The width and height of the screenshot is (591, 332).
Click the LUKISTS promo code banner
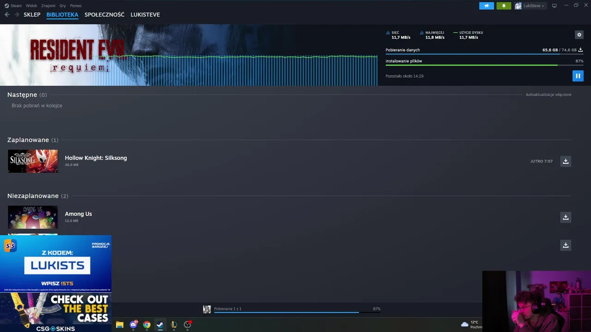(55, 264)
